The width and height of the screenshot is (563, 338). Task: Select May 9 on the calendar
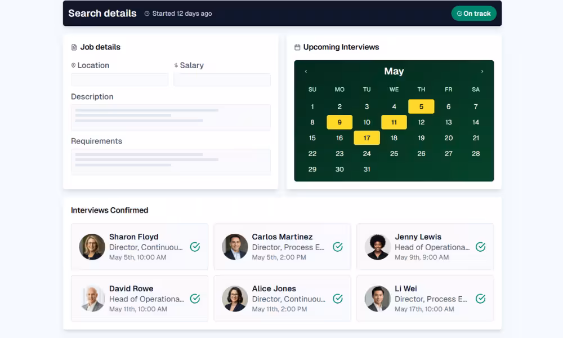coord(339,122)
